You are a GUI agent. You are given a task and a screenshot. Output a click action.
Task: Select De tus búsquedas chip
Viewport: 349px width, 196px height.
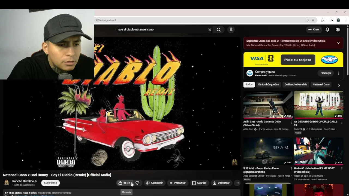pyautogui.click(x=269, y=84)
